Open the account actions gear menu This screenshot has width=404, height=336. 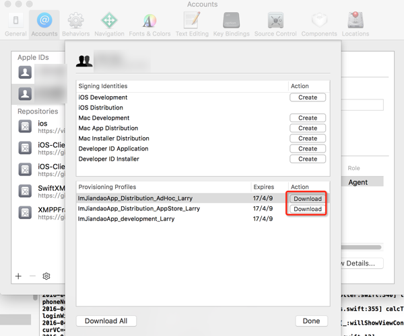(46, 276)
